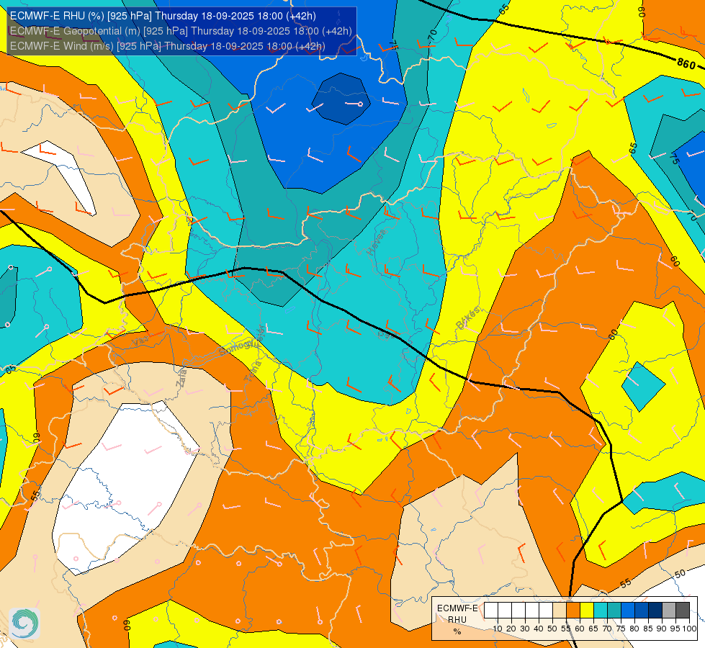The height and width of the screenshot is (648, 705).
Task: Click the legend tick value 30
Action: coord(525,629)
